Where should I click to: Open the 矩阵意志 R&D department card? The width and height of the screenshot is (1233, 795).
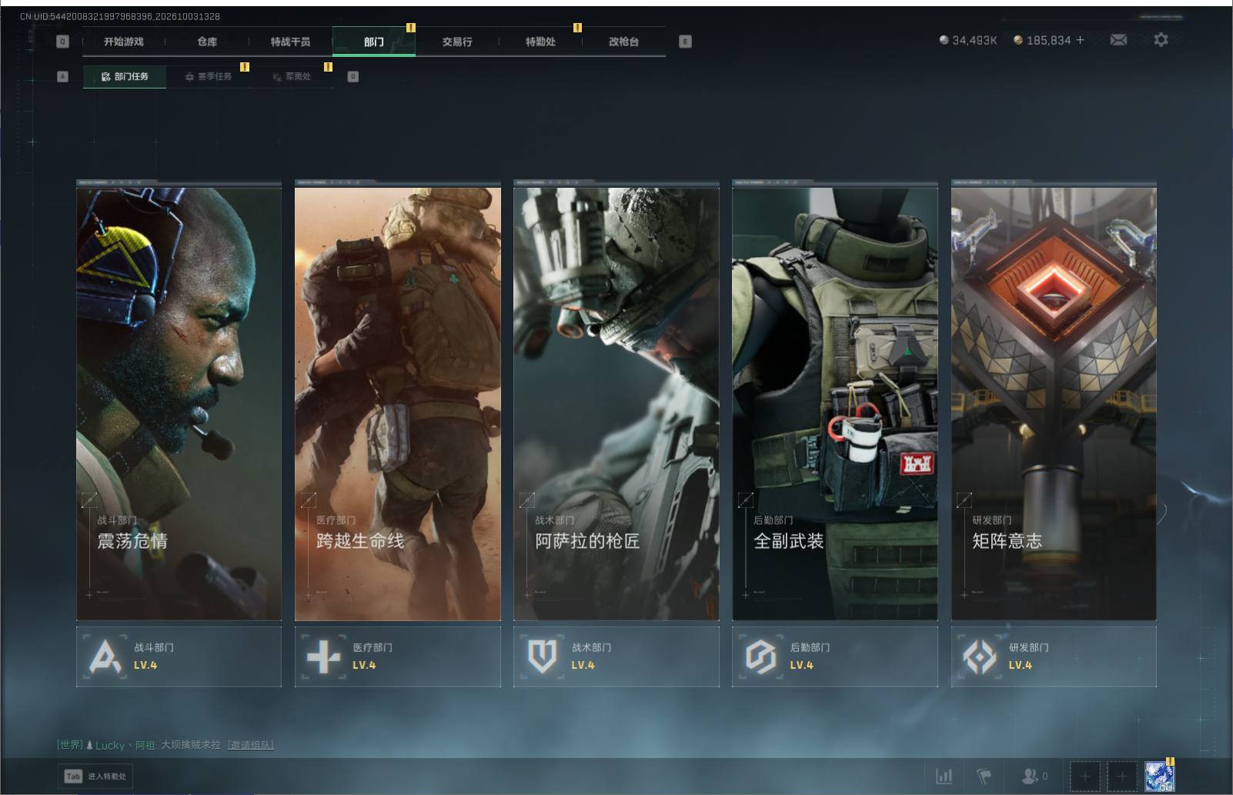click(1054, 403)
